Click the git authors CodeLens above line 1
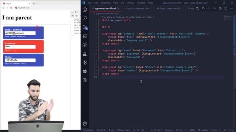The width and height of the screenshot is (236, 132). [128, 17]
